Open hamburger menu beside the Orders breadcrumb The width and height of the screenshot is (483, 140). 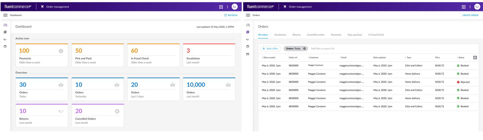248,15
